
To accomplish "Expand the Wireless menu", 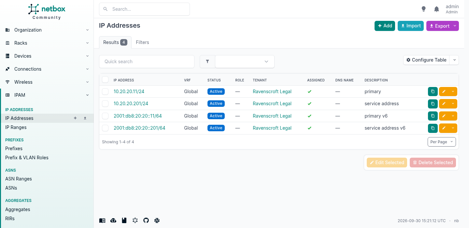I will (47, 82).
